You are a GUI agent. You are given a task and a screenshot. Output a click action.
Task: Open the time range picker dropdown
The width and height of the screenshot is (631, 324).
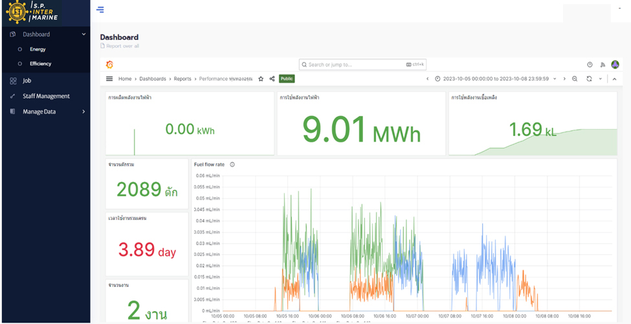pyautogui.click(x=495, y=79)
